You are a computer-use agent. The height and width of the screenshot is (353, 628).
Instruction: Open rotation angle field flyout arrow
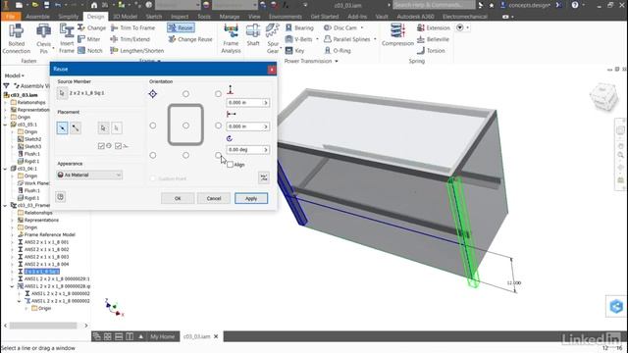pos(266,150)
